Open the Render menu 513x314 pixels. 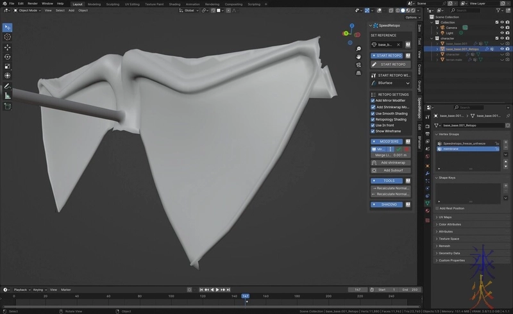click(32, 4)
